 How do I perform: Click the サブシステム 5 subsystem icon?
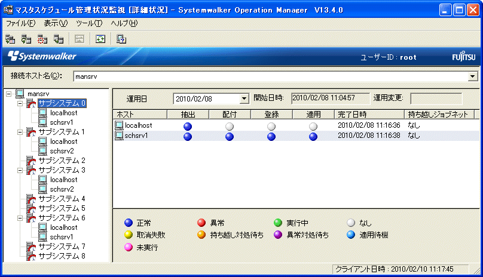31,208
